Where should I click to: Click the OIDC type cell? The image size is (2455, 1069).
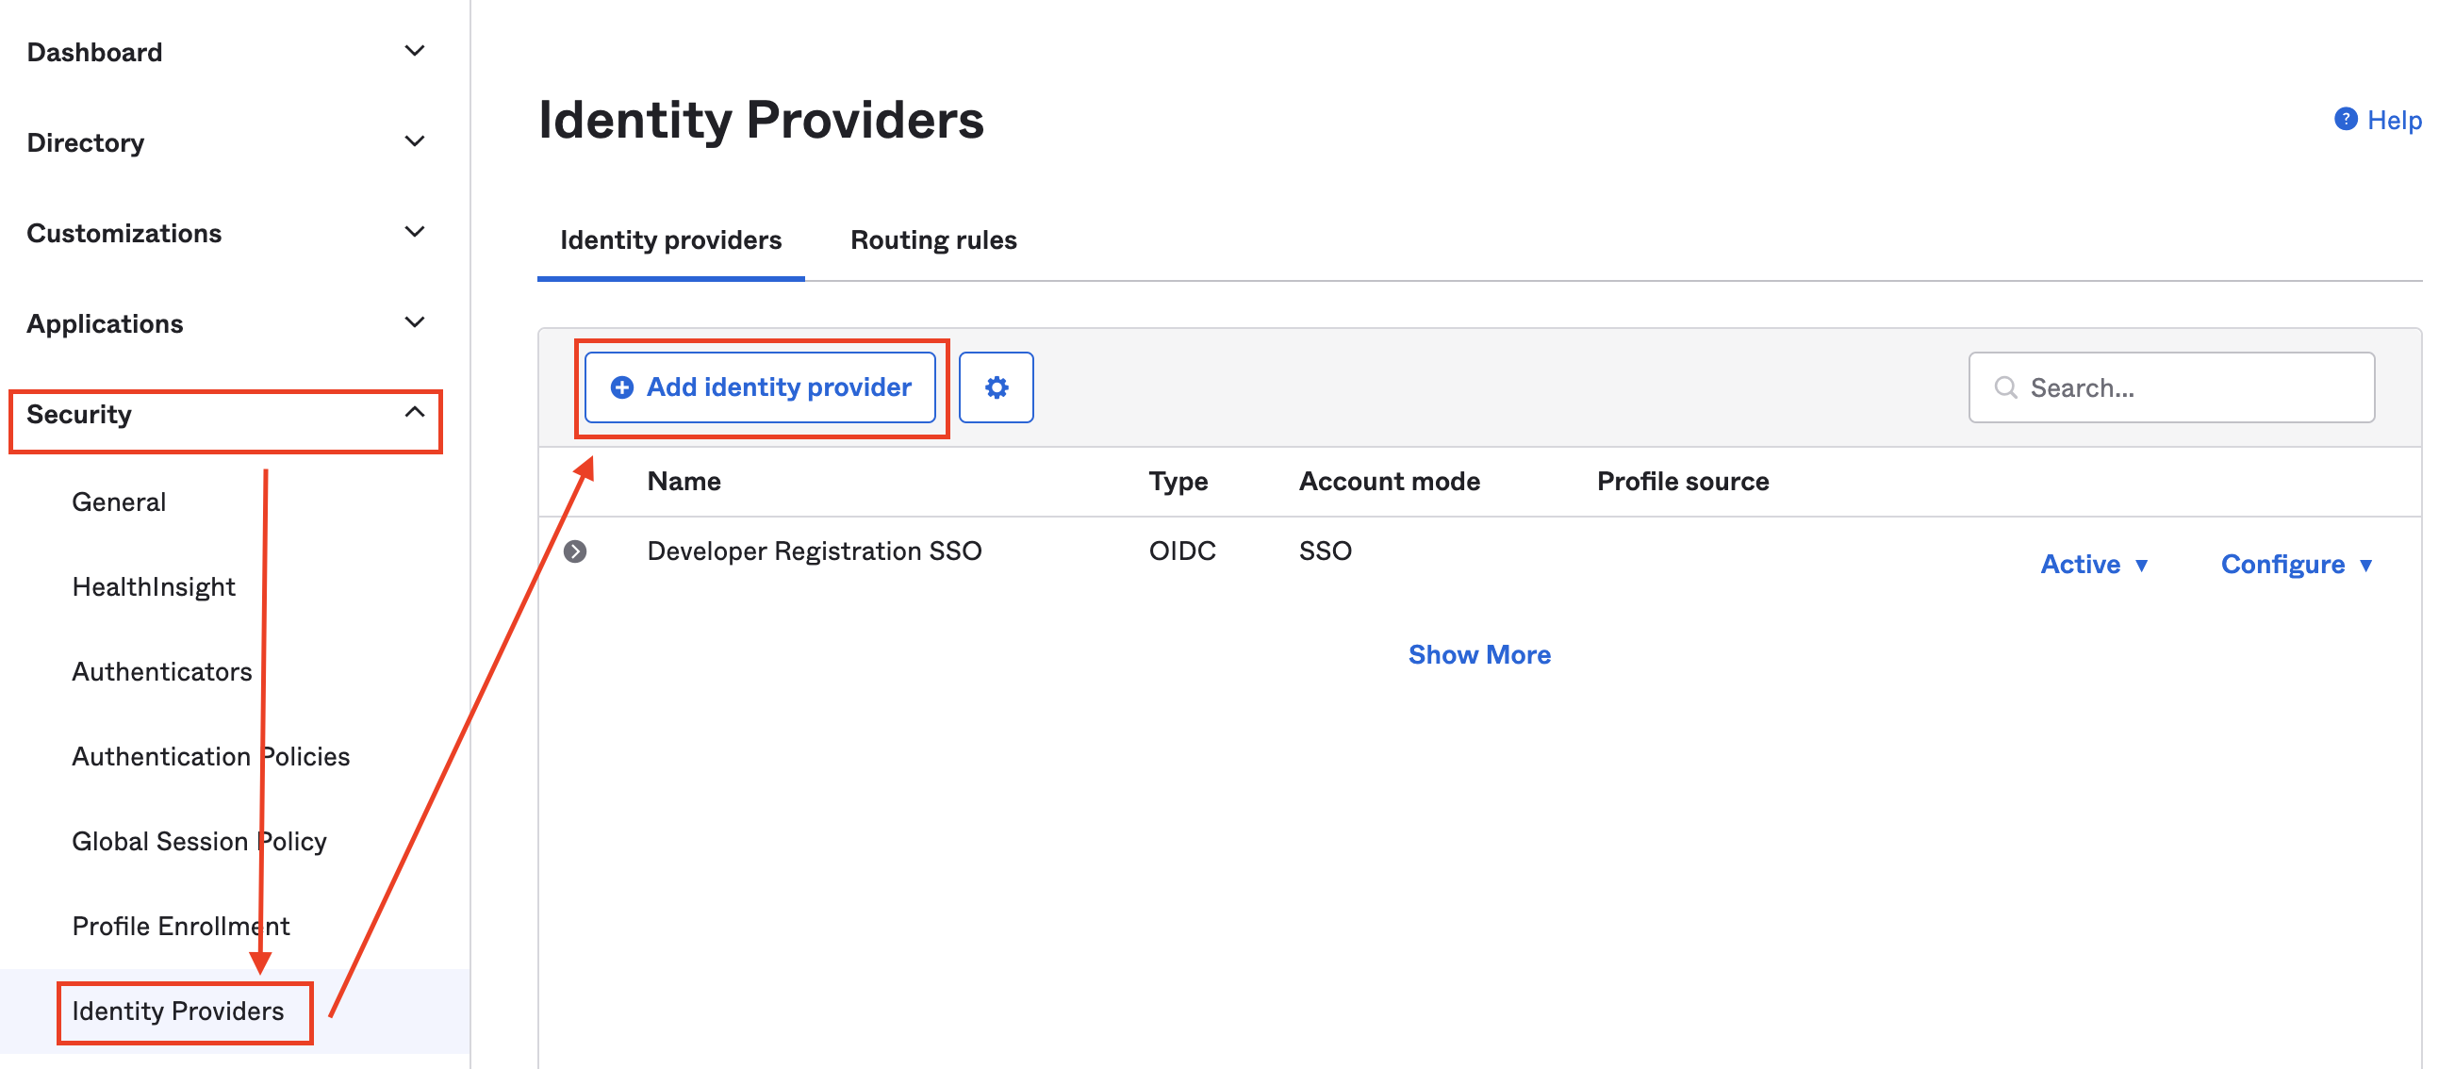tap(1181, 551)
